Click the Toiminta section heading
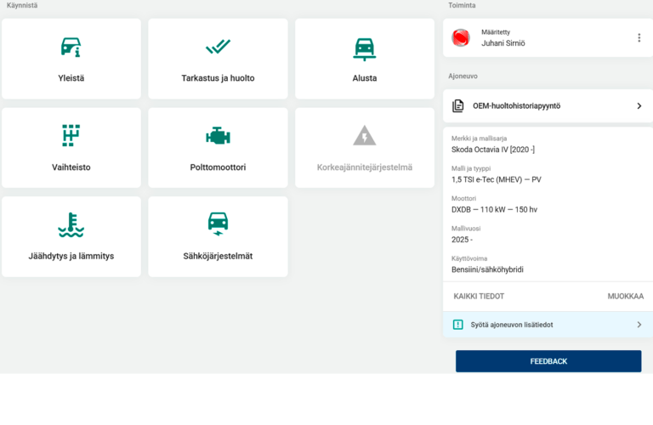Screen dimensions: 653x425 pos(462,5)
